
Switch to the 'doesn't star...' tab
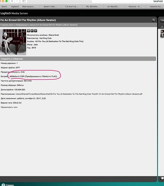click(x=50, y=7)
